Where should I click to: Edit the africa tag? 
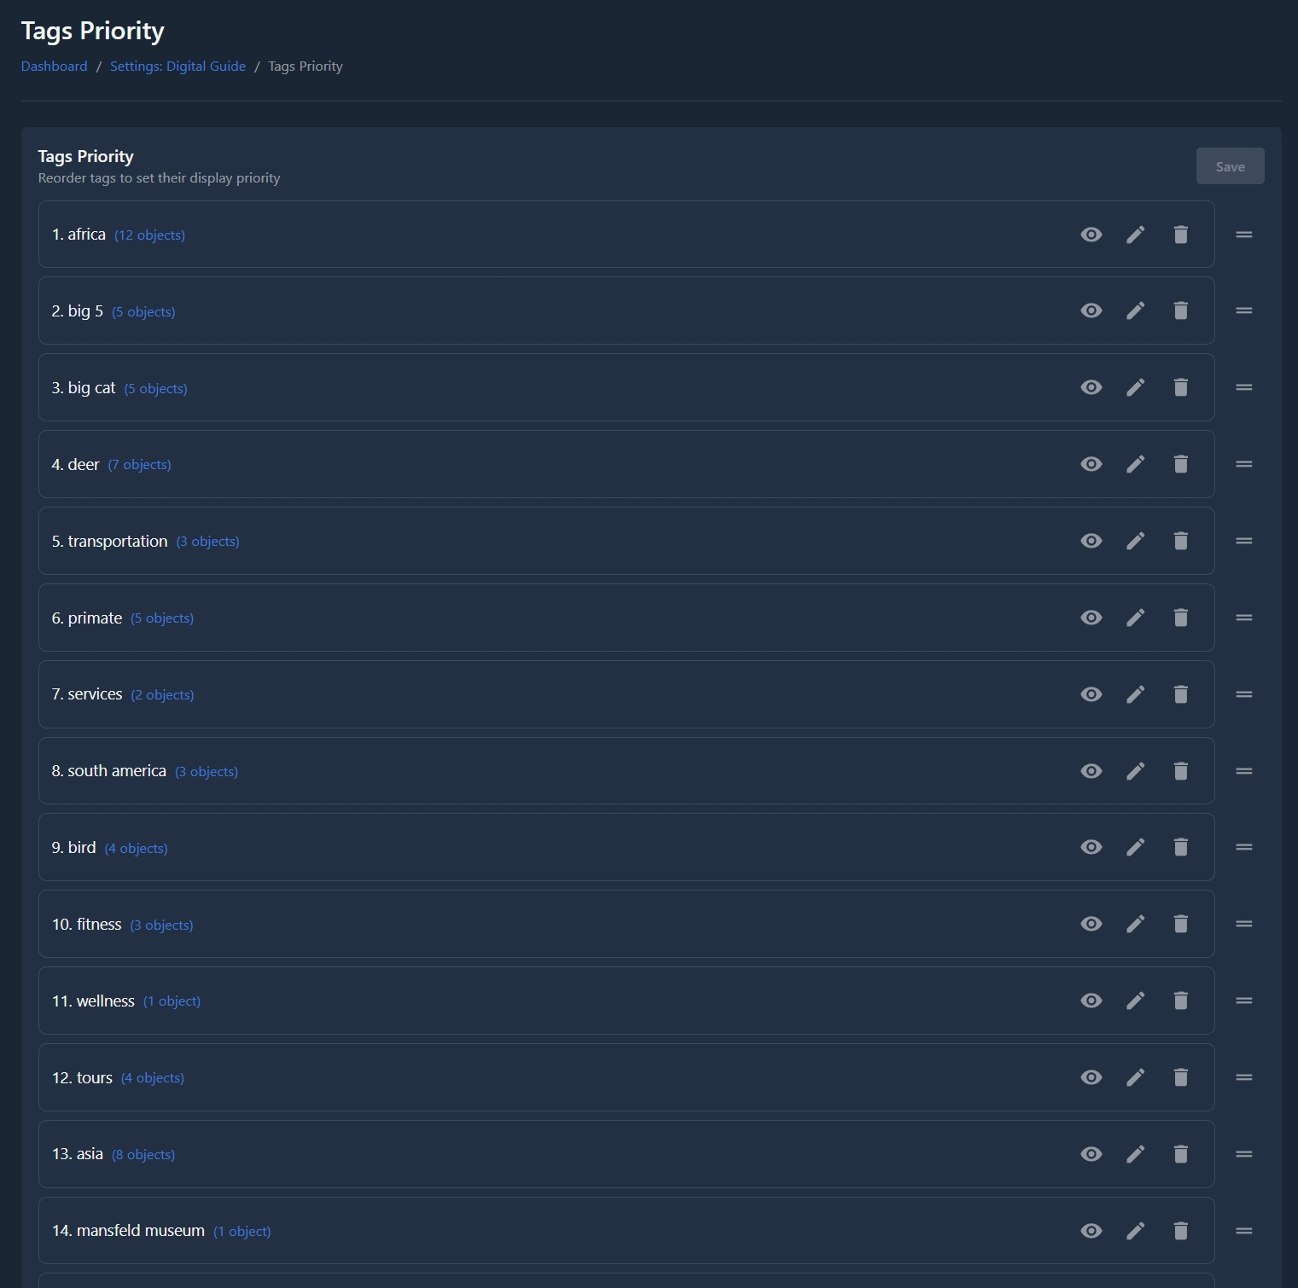1136,234
